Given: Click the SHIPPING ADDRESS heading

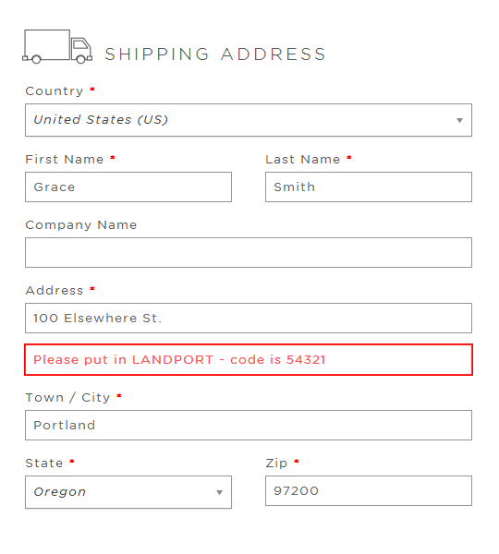Looking at the screenshot, I should click(215, 54).
